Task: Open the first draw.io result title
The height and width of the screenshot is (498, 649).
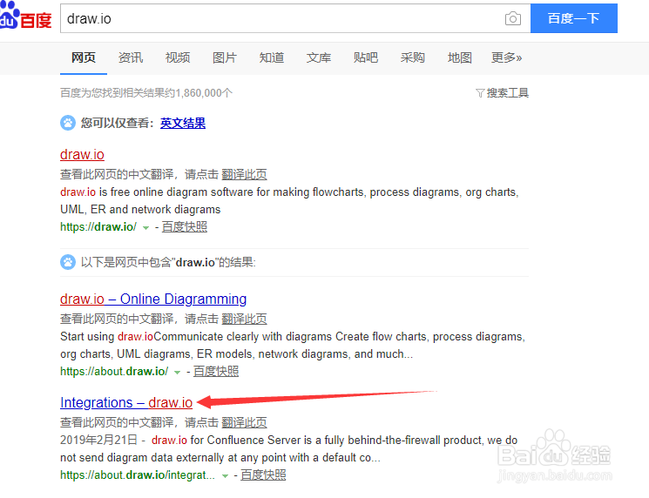Action: [x=82, y=154]
